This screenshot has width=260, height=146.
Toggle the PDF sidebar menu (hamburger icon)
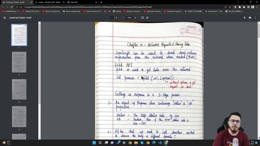coord(4,18)
